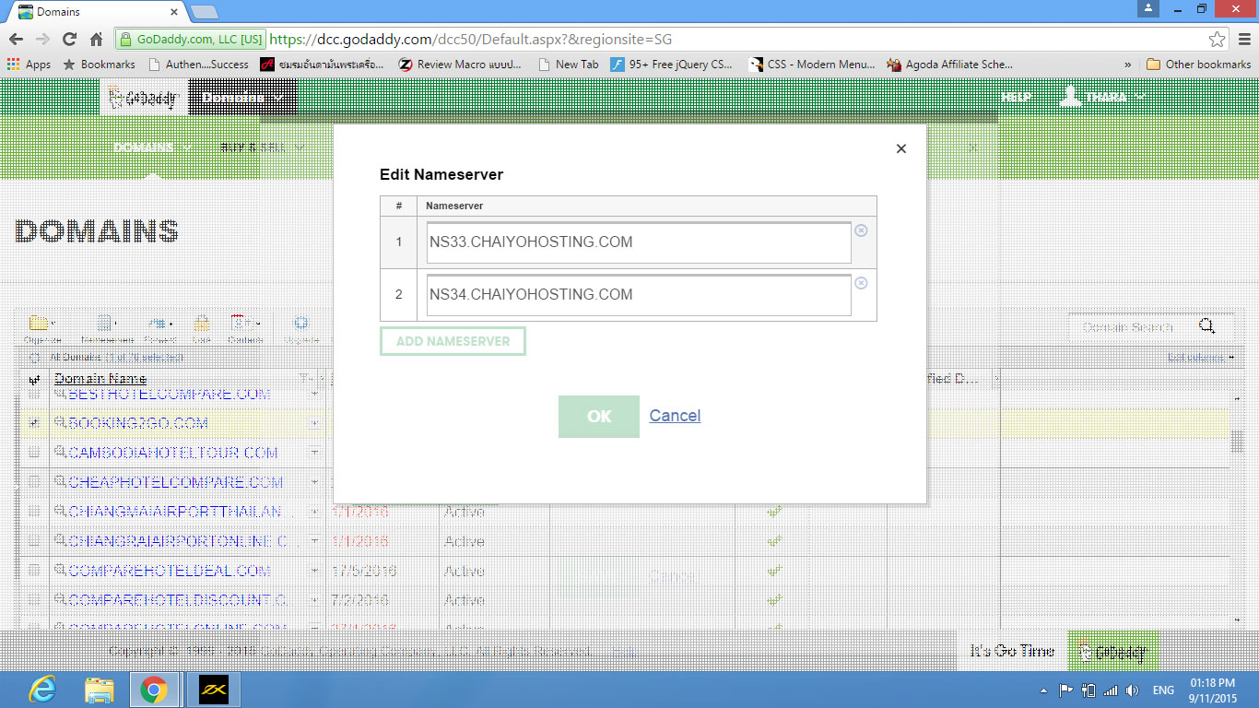Open the Apps bookmarks shortcut
Viewport: 1259px width, 708px height.
(x=29, y=65)
